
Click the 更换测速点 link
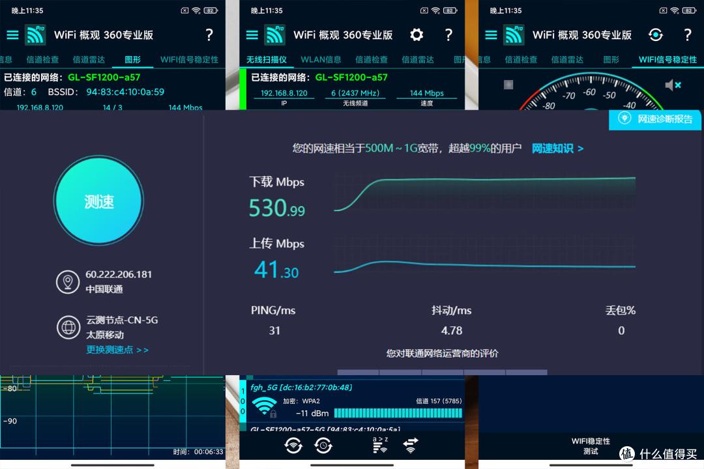117,350
